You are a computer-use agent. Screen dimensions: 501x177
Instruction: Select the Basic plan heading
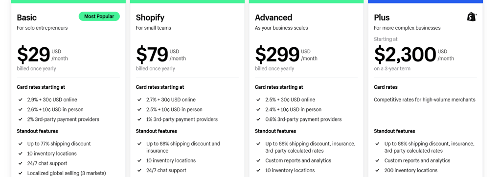[x=27, y=17]
